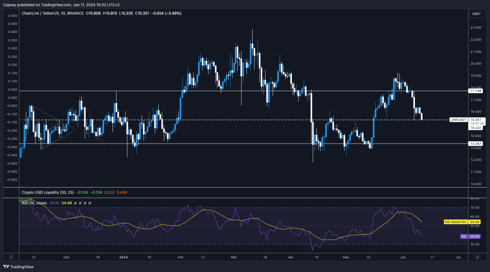Click the TradingView logo
This screenshot has height=272, width=490.
pos(16,267)
